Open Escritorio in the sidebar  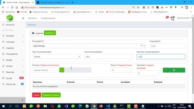point(10,25)
